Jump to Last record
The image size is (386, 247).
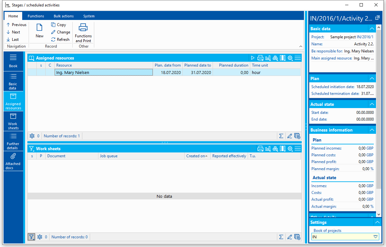point(13,40)
